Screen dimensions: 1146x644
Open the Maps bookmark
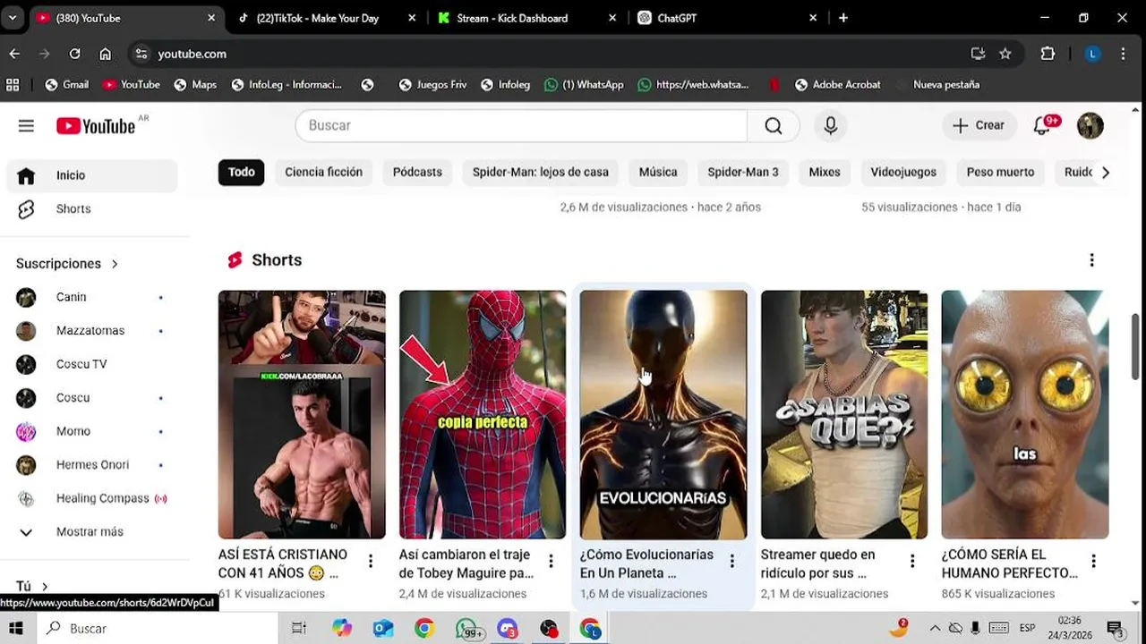pyautogui.click(x=195, y=84)
